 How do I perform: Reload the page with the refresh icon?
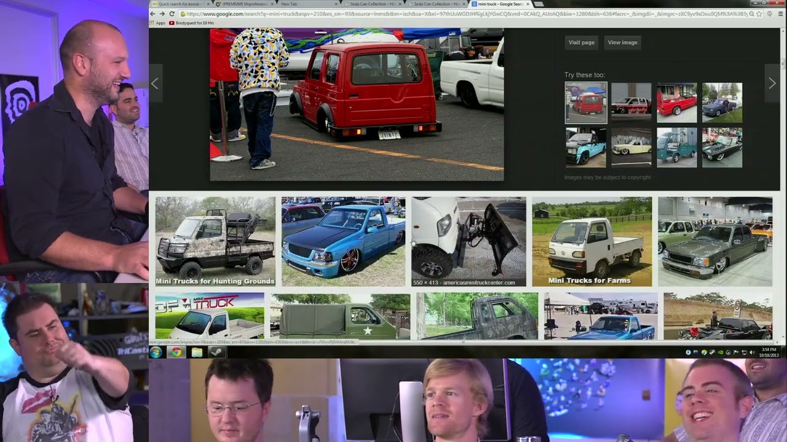pos(172,14)
